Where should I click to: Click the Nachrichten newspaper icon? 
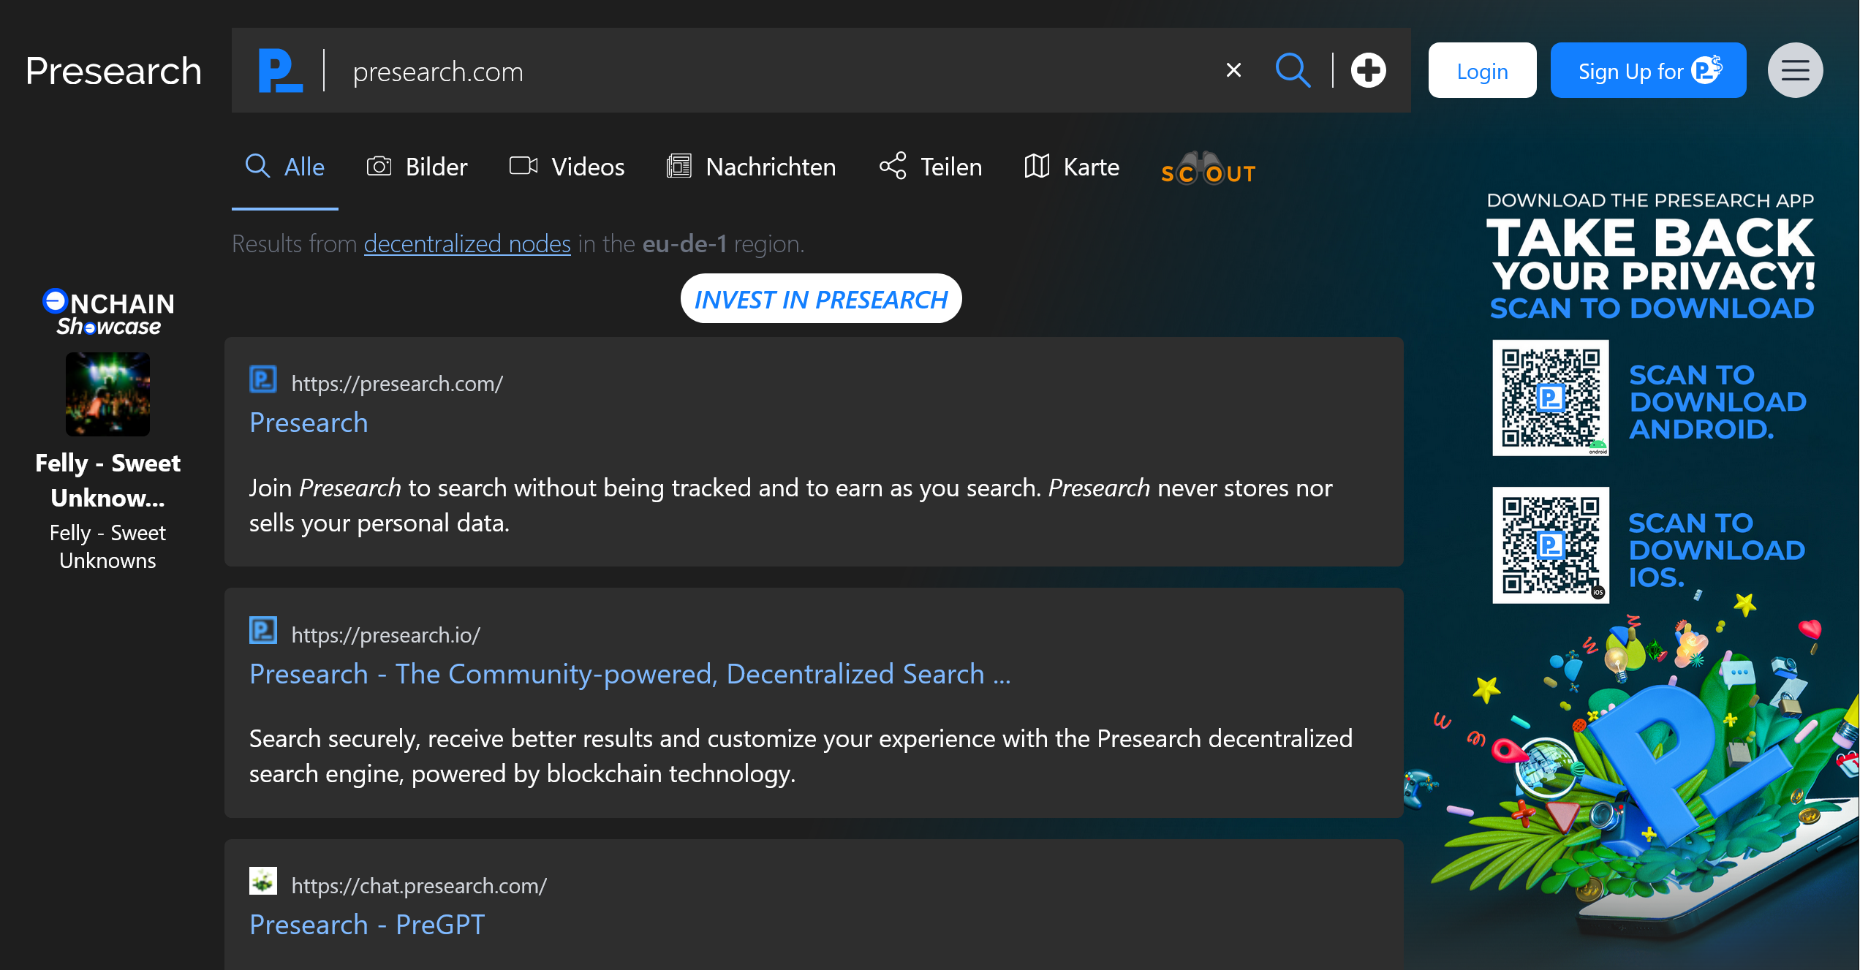pos(678,166)
